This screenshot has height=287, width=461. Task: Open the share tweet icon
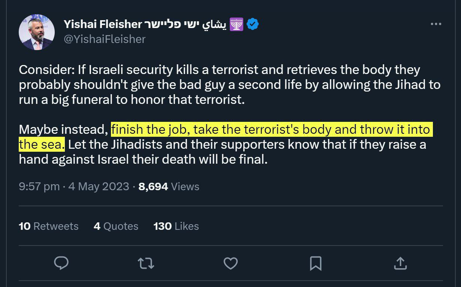click(x=400, y=263)
